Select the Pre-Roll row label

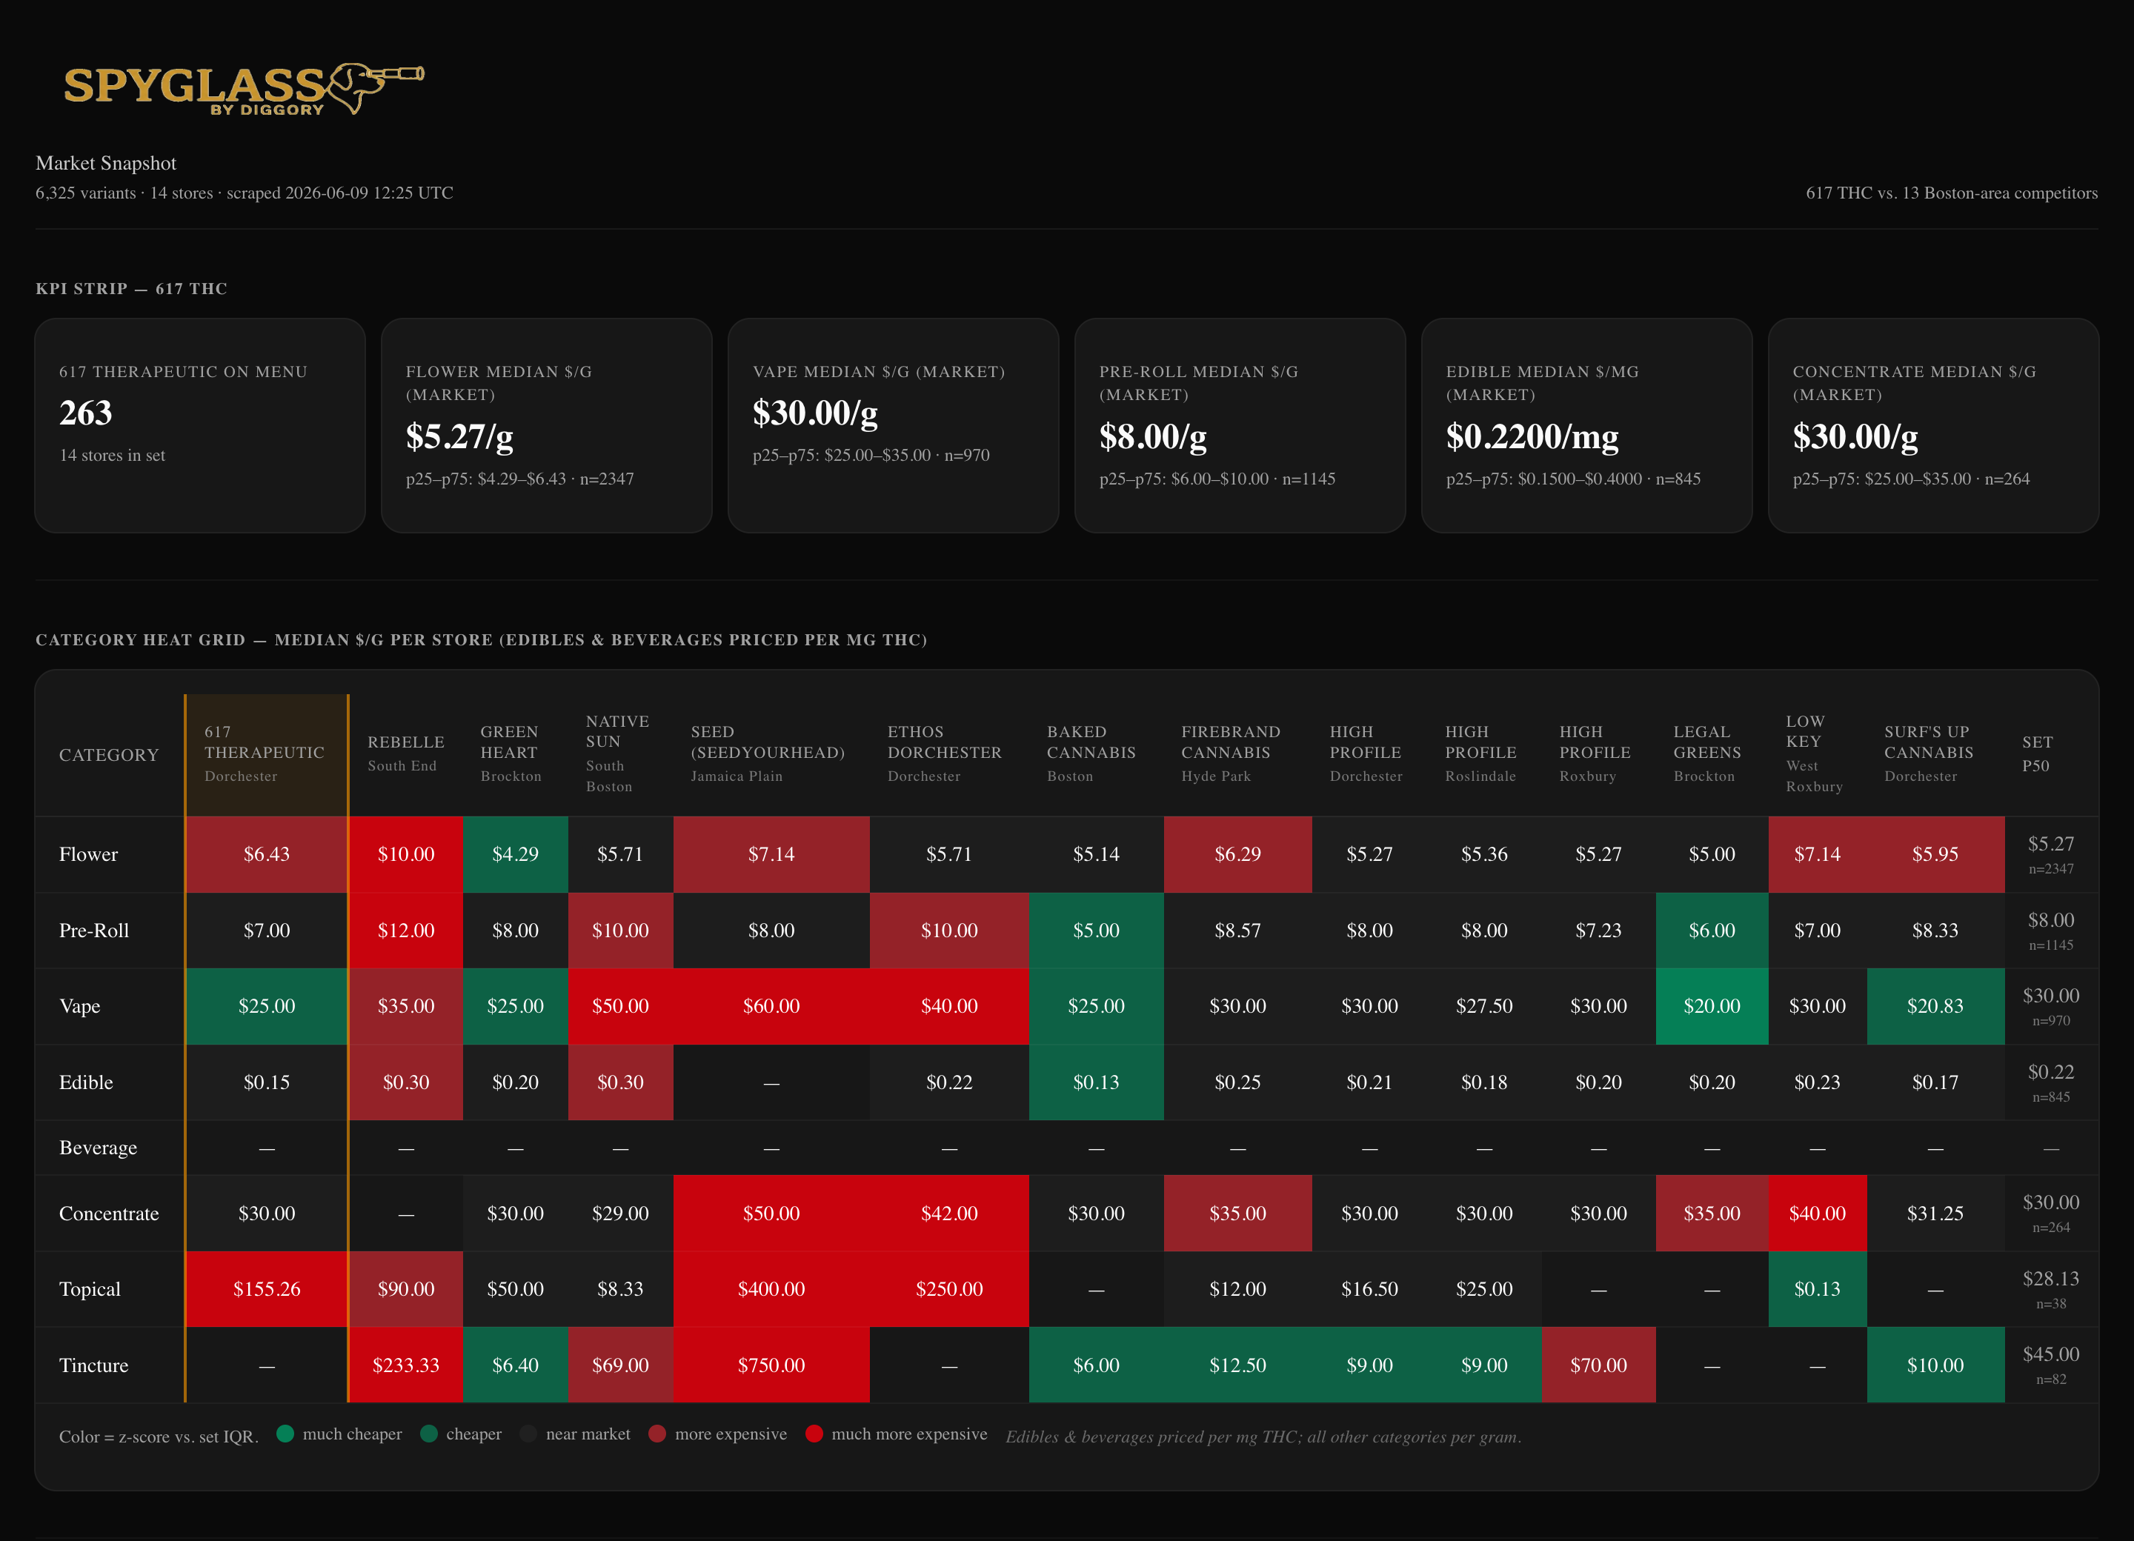tap(94, 931)
